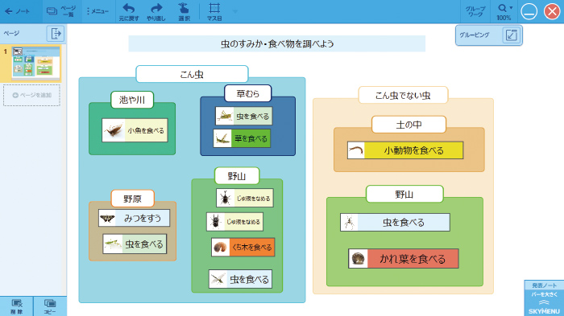Undo with the 元に戻す arrow
564x316 pixels.
click(129, 12)
